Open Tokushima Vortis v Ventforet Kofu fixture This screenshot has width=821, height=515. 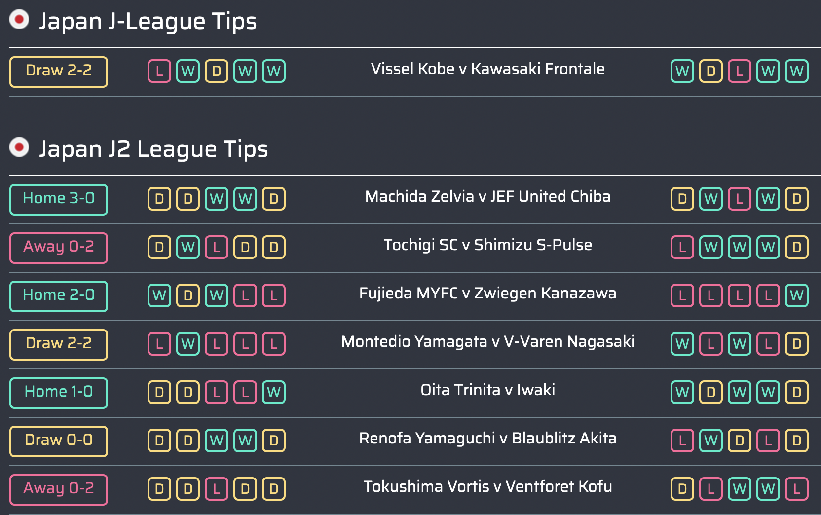[488, 486]
